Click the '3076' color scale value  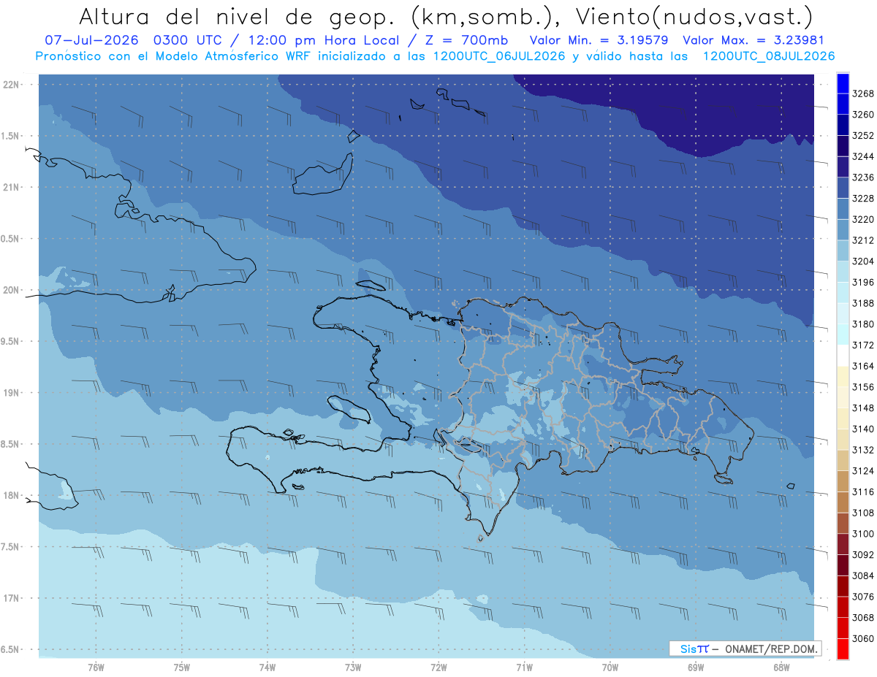[x=862, y=596]
